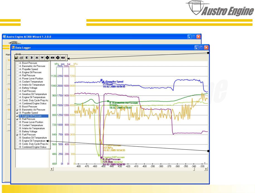Tick B: Intake Air Temperature
The height and width of the screenshot is (193, 255).
coord(17,128)
